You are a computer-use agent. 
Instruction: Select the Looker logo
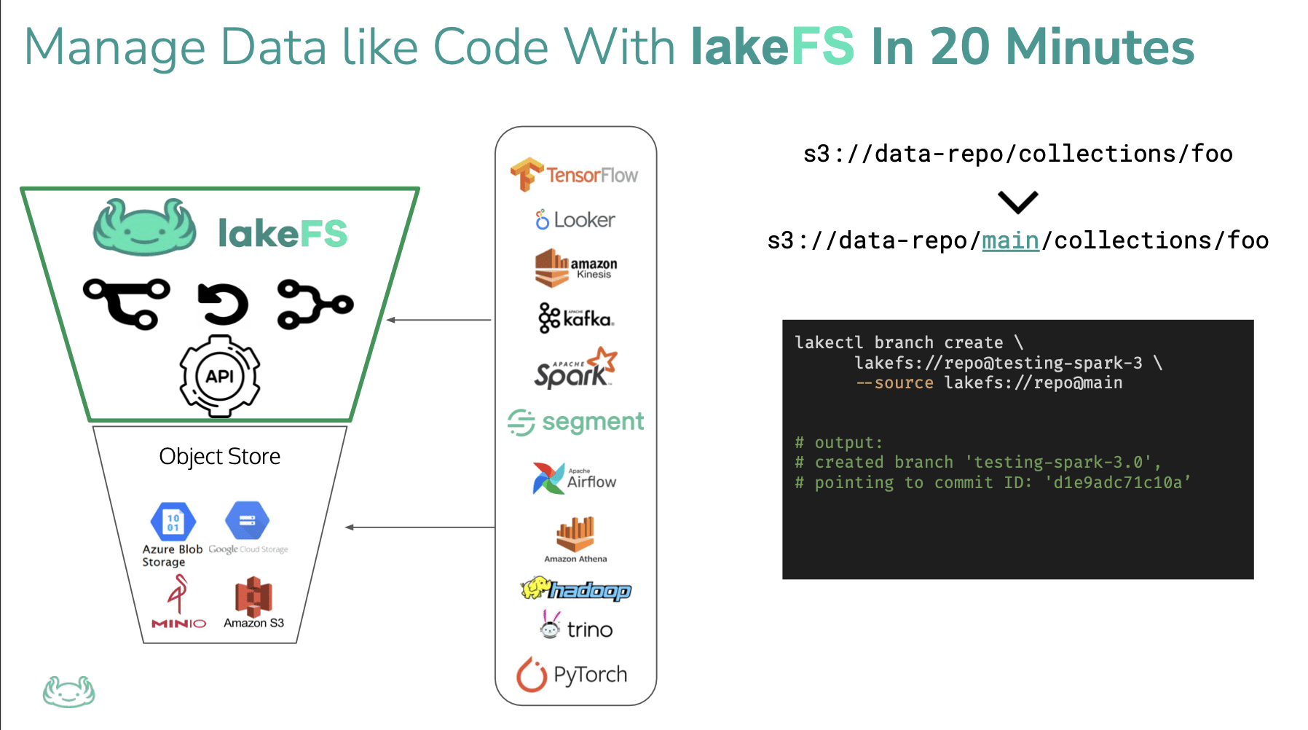[x=575, y=219]
